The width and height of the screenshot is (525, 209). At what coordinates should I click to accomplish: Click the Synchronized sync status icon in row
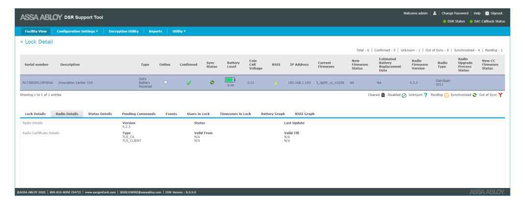(212, 83)
